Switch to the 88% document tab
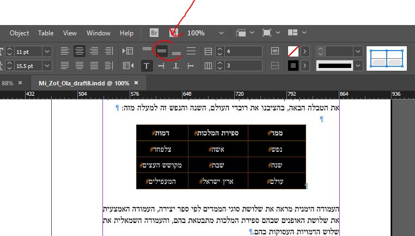The image size is (415, 236). 7,83
